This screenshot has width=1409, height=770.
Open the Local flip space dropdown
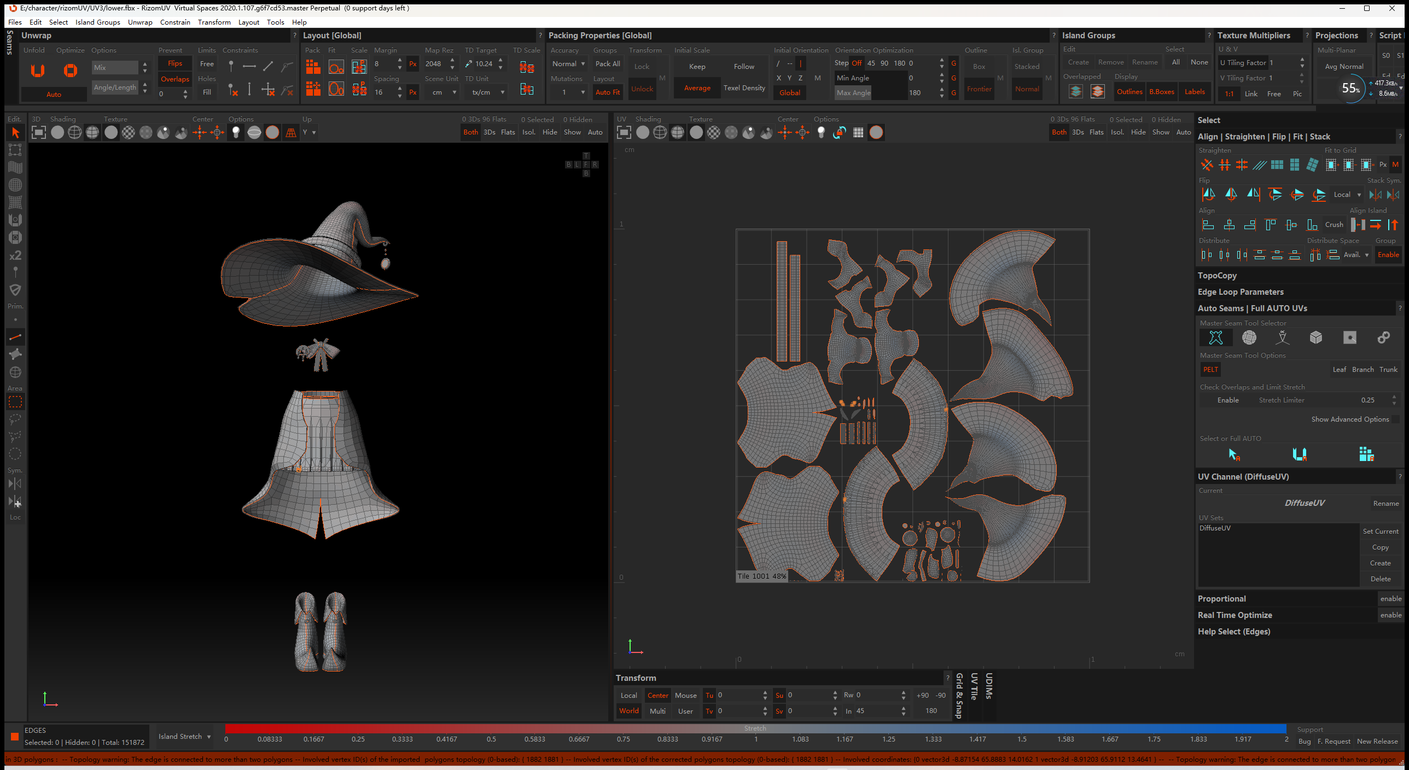tap(1347, 195)
